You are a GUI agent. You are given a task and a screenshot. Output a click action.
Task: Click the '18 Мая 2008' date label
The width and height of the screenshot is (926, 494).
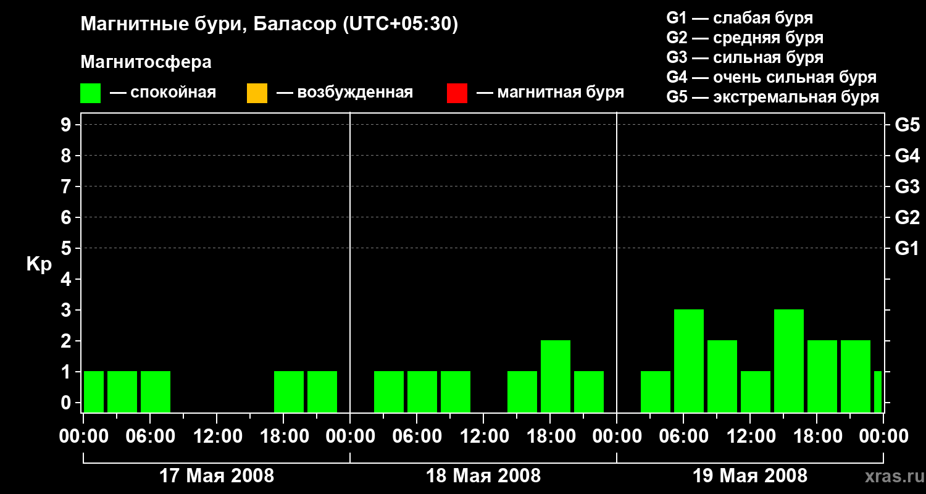tap(483, 476)
